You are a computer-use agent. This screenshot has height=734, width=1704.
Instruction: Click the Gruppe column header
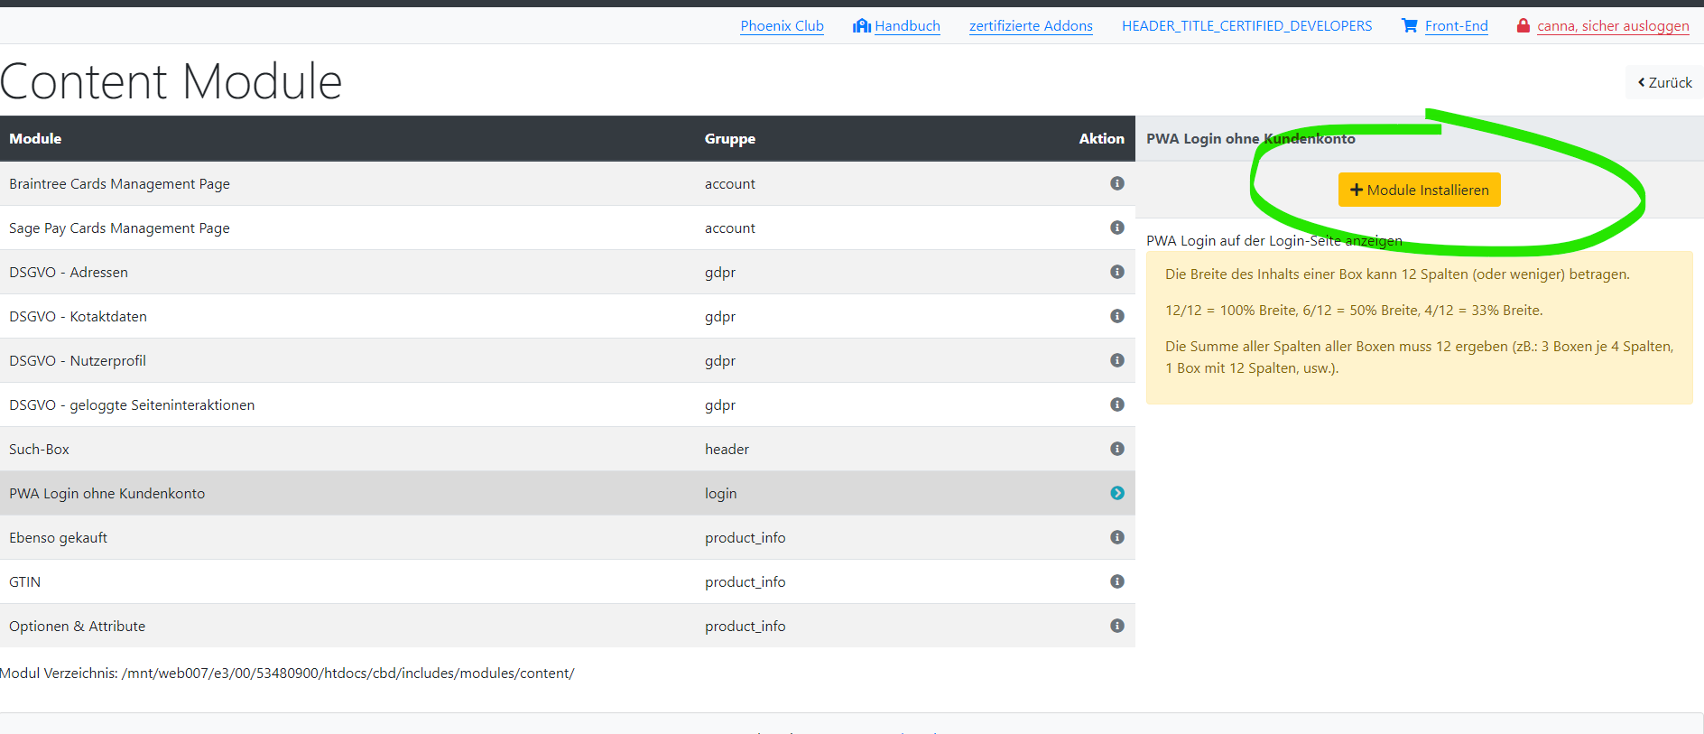point(730,138)
